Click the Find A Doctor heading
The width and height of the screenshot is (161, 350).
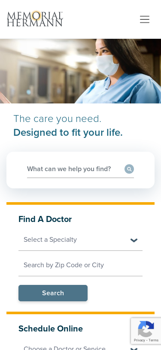(45, 219)
